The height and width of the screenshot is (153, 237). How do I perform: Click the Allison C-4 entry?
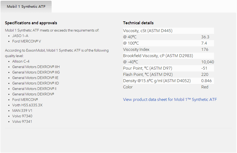click(x=21, y=61)
